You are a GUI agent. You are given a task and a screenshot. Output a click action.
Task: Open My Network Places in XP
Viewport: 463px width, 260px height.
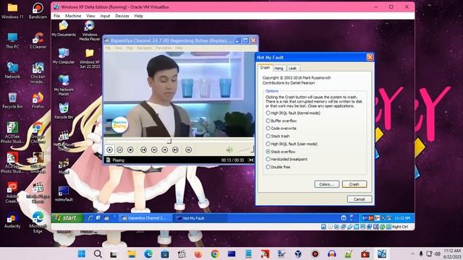click(64, 85)
